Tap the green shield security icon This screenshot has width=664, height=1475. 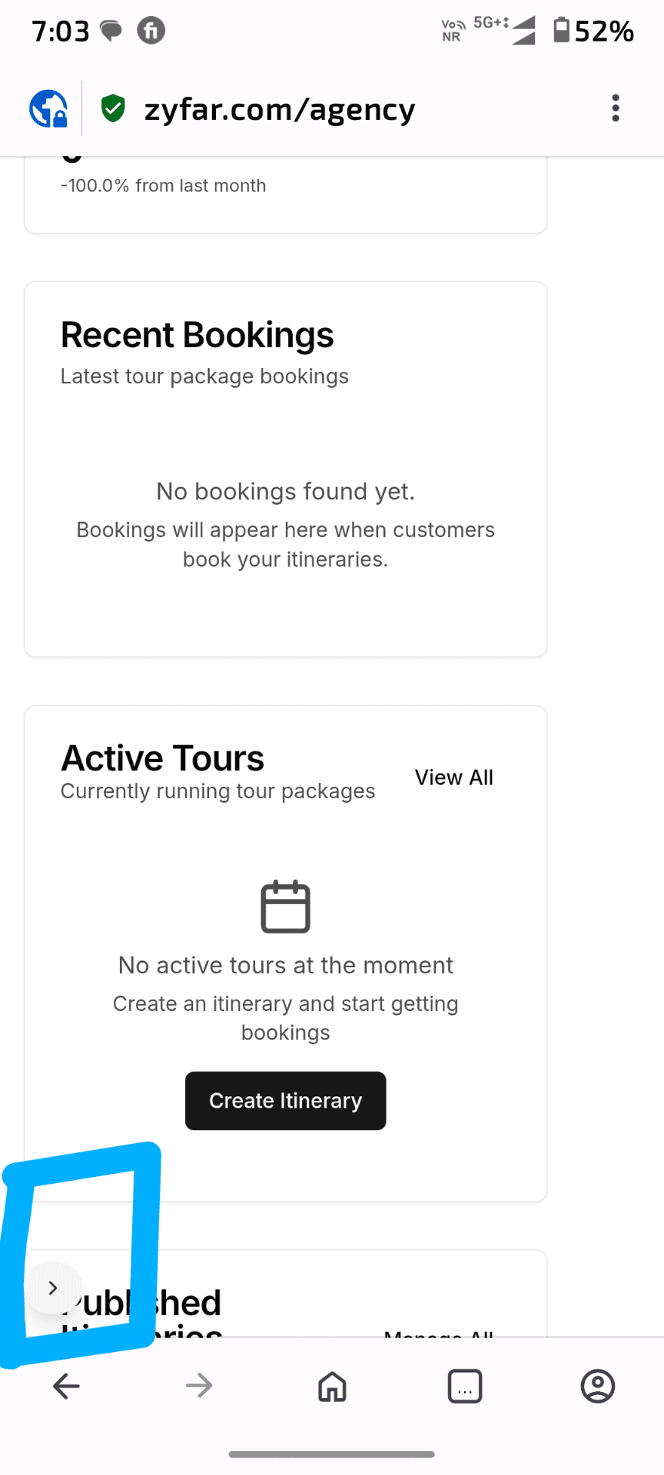coord(113,108)
